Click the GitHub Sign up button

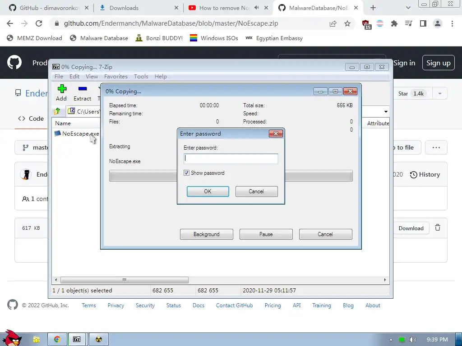pyautogui.click(x=439, y=63)
